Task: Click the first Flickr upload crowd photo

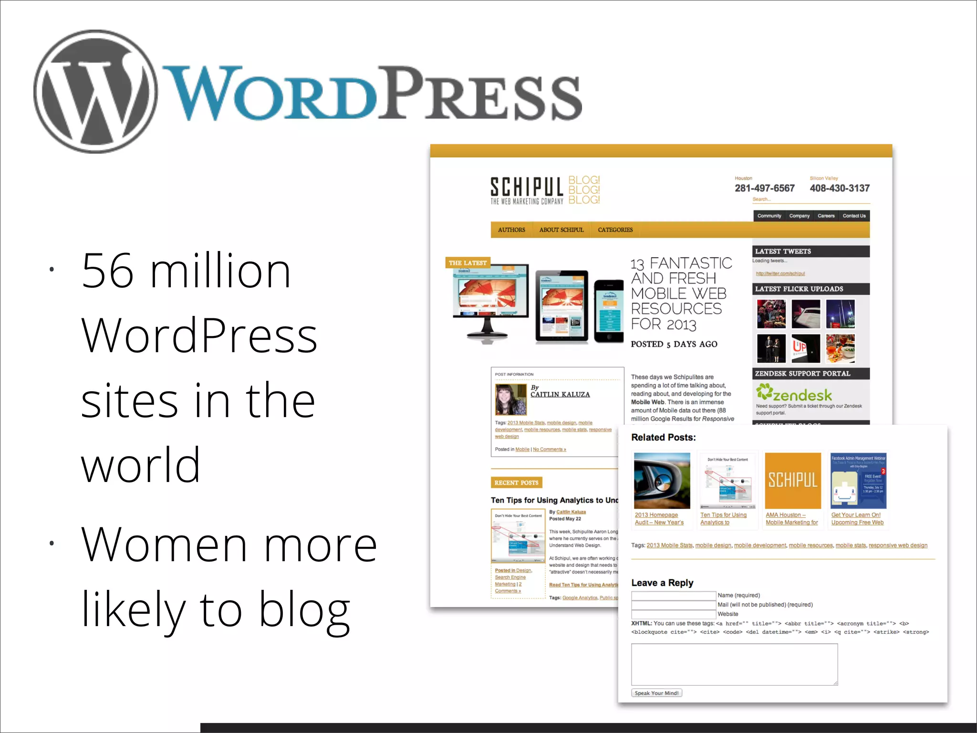Action: click(x=771, y=314)
